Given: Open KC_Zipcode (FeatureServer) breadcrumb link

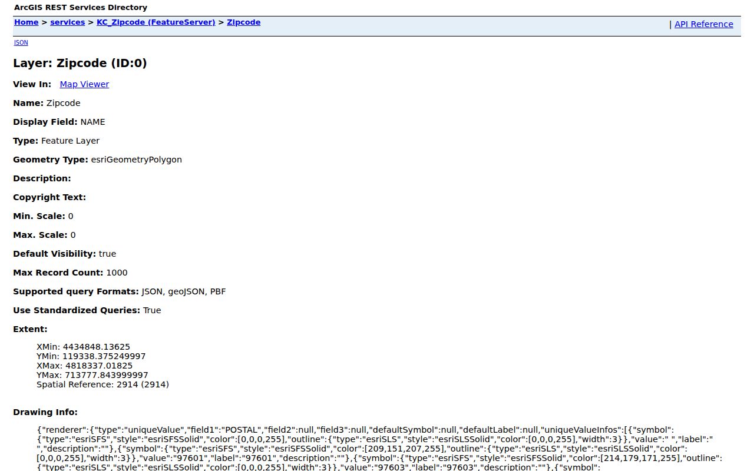Looking at the screenshot, I should click(x=156, y=22).
